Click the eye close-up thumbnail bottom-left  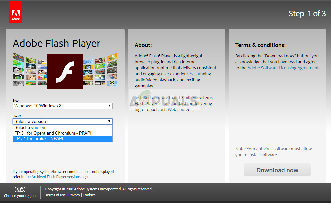tap(18, 83)
